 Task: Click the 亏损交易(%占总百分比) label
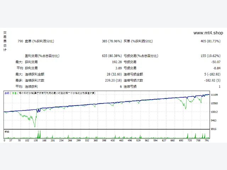click(x=141, y=56)
